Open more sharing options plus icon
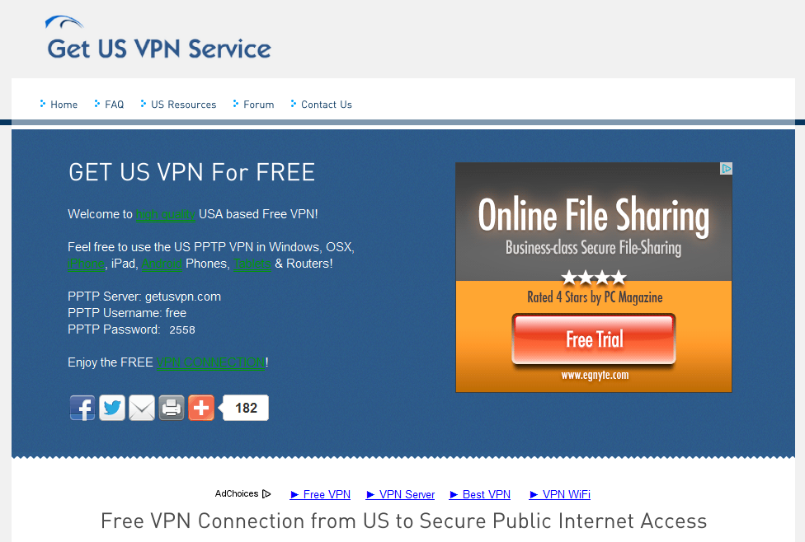Viewport: 805px width, 542px height. pos(201,409)
